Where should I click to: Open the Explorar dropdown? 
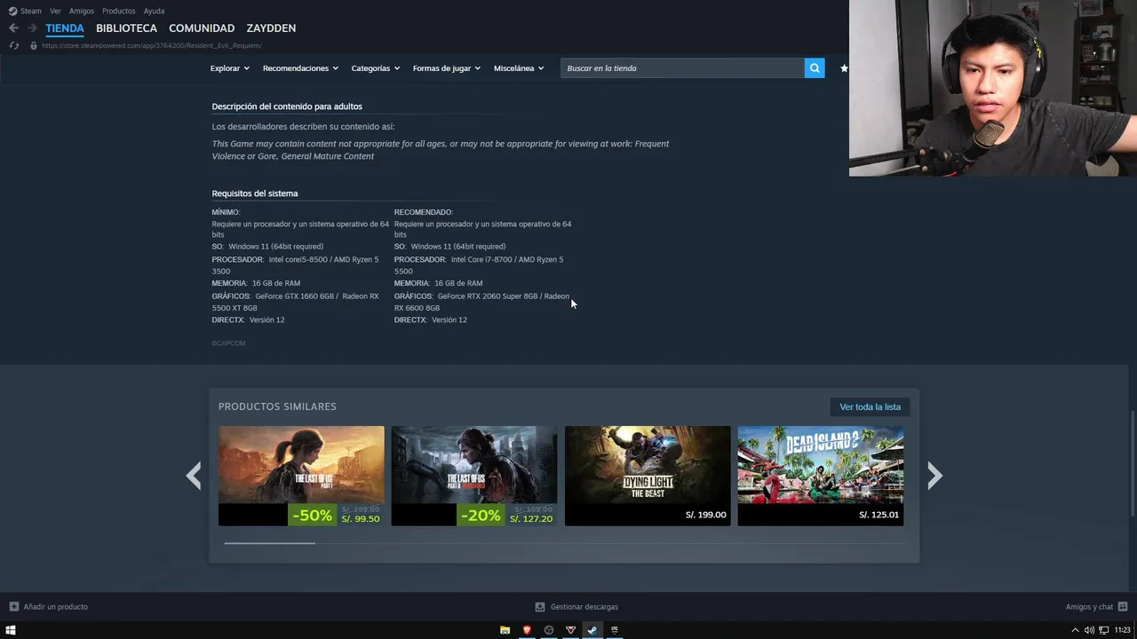coord(229,68)
